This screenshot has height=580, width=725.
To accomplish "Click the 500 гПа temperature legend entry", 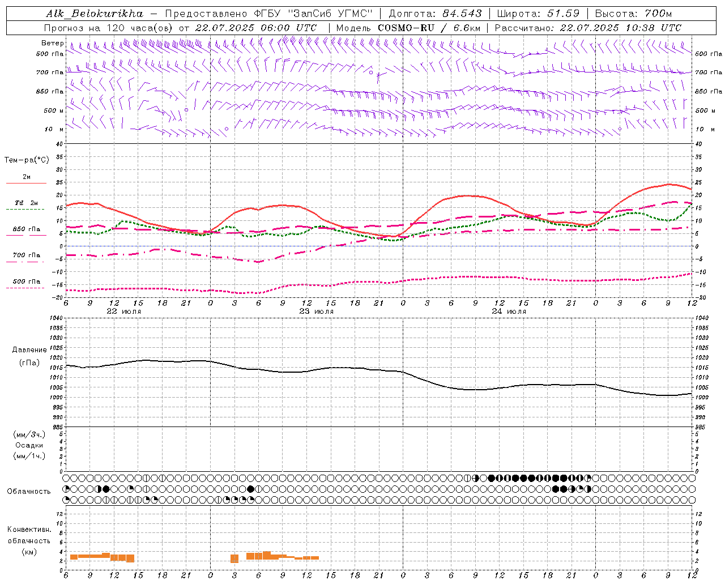I will point(27,282).
